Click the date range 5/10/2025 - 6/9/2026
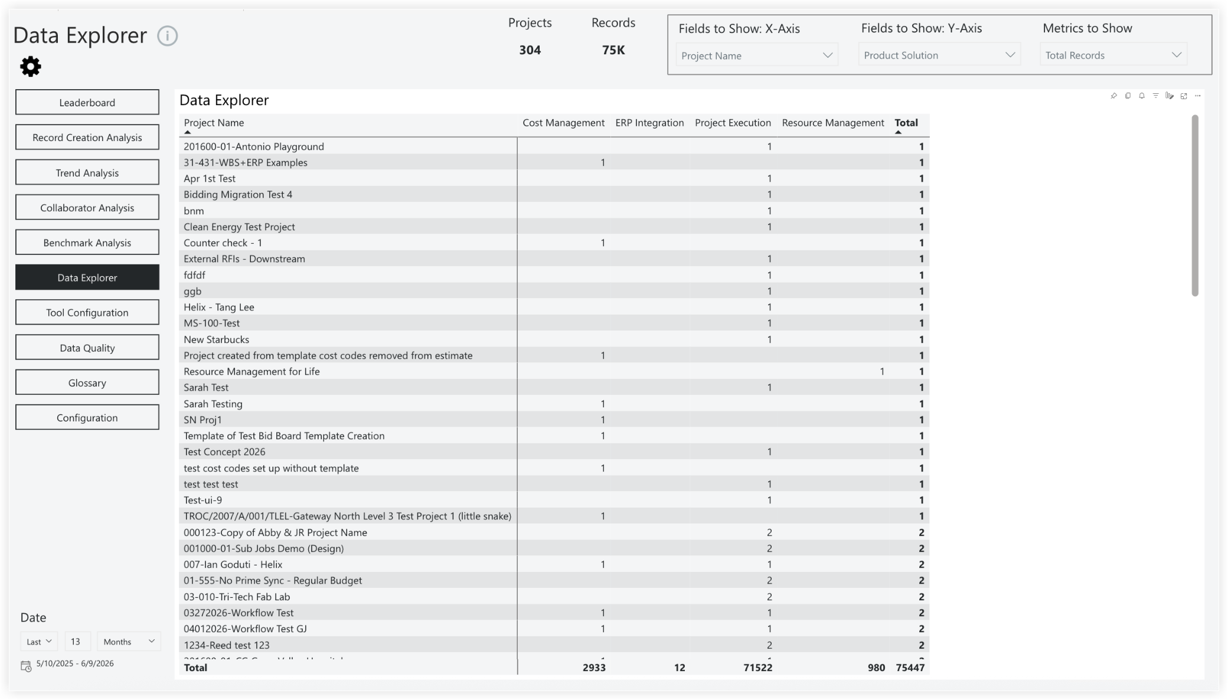1228x700 pixels. tap(75, 663)
